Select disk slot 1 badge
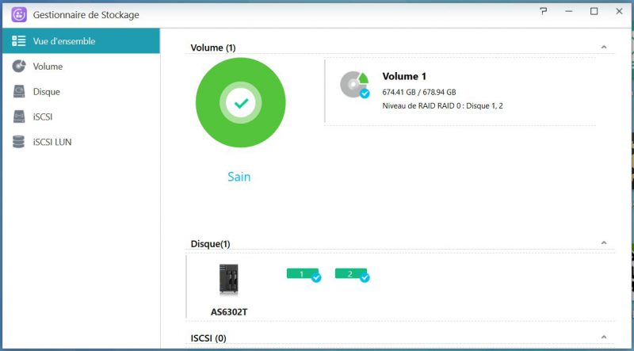Image resolution: width=634 pixels, height=351 pixels. pyautogui.click(x=304, y=275)
